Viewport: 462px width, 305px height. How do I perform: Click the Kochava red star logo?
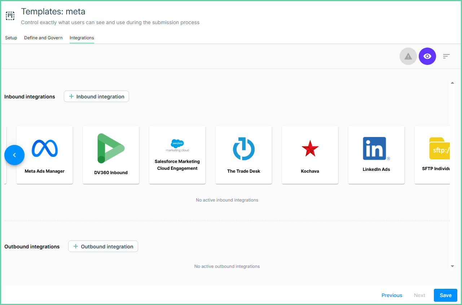[x=310, y=149]
